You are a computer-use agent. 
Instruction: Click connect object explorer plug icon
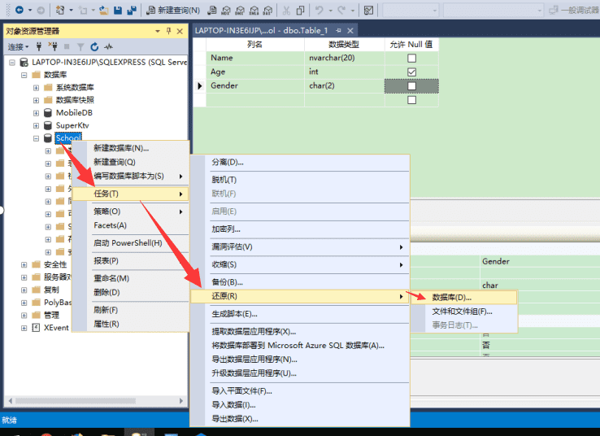[39, 46]
